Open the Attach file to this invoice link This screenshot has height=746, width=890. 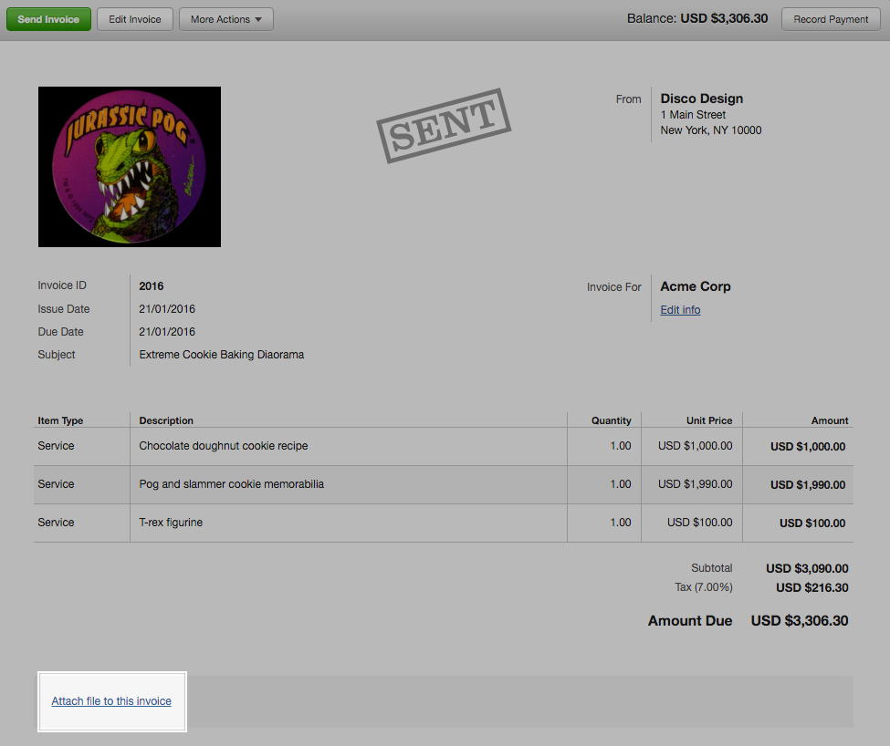(111, 701)
